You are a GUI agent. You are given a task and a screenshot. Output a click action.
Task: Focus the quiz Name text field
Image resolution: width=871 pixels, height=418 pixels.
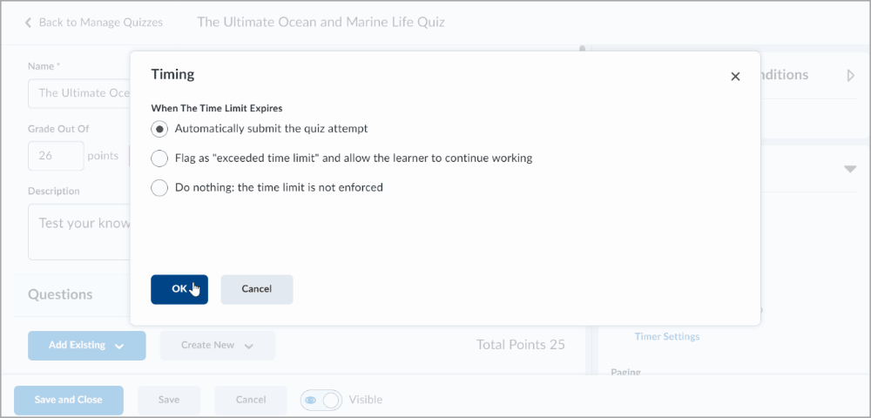(78, 93)
